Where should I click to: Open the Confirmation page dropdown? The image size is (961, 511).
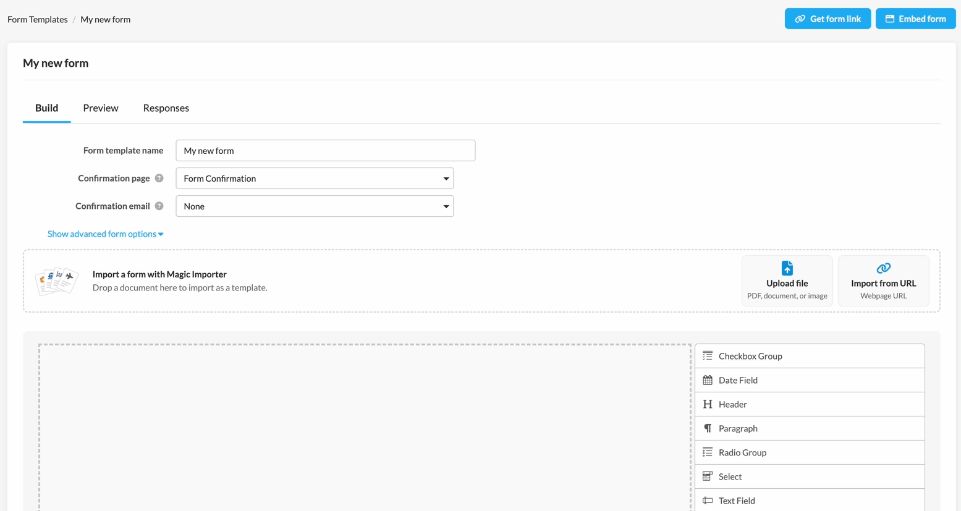click(315, 179)
